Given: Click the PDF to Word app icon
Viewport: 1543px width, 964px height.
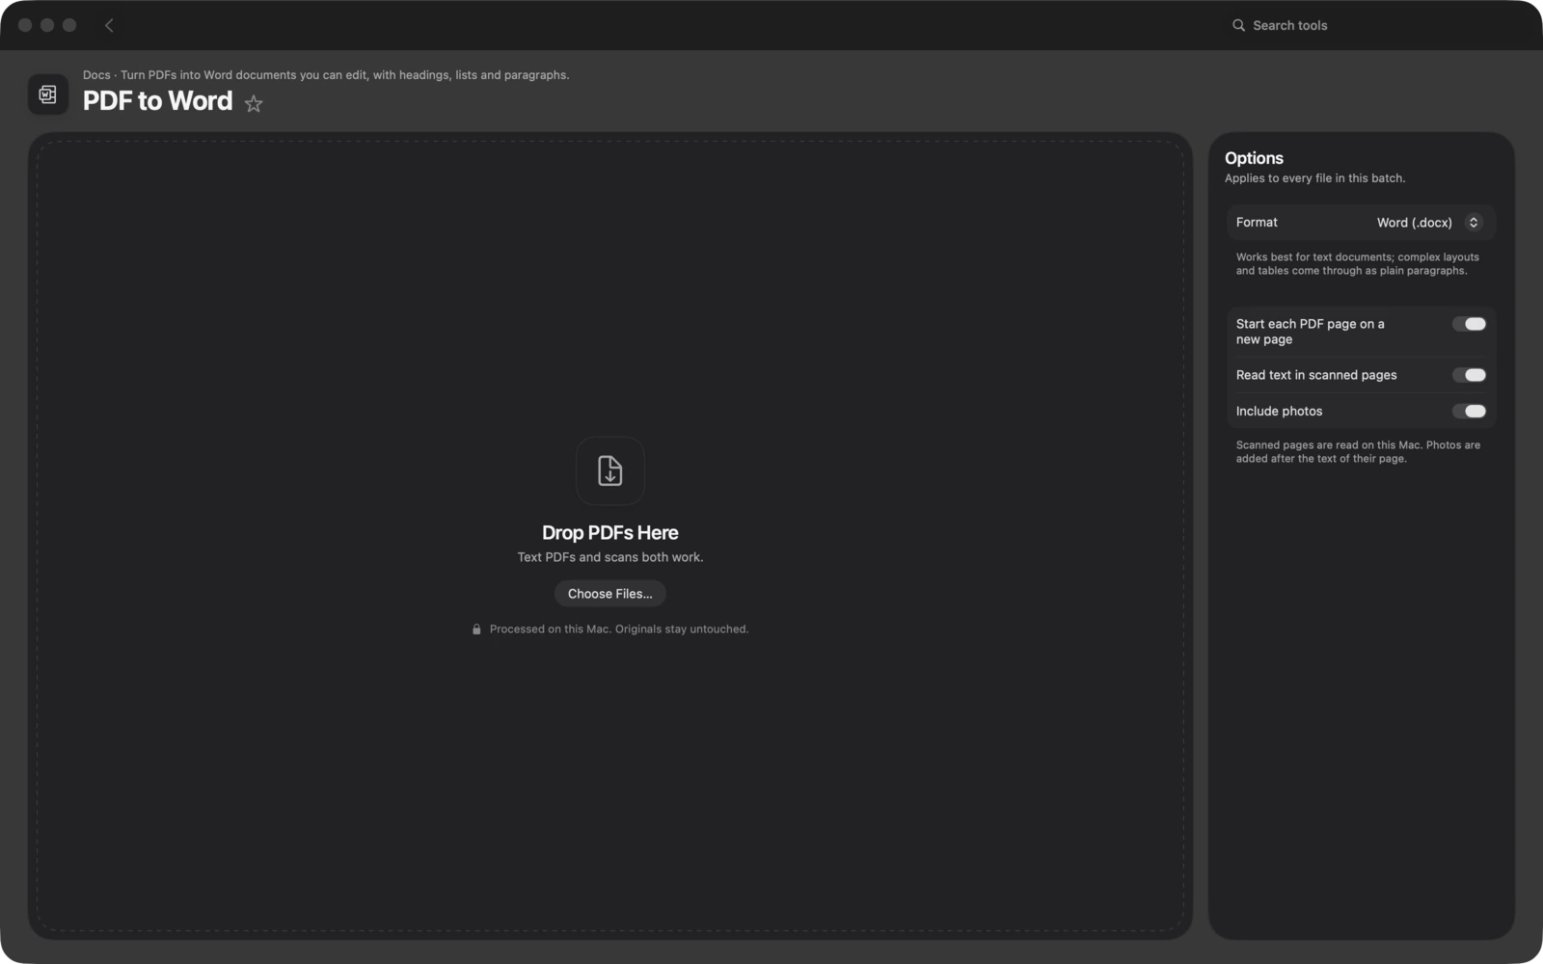Looking at the screenshot, I should pyautogui.click(x=48, y=94).
